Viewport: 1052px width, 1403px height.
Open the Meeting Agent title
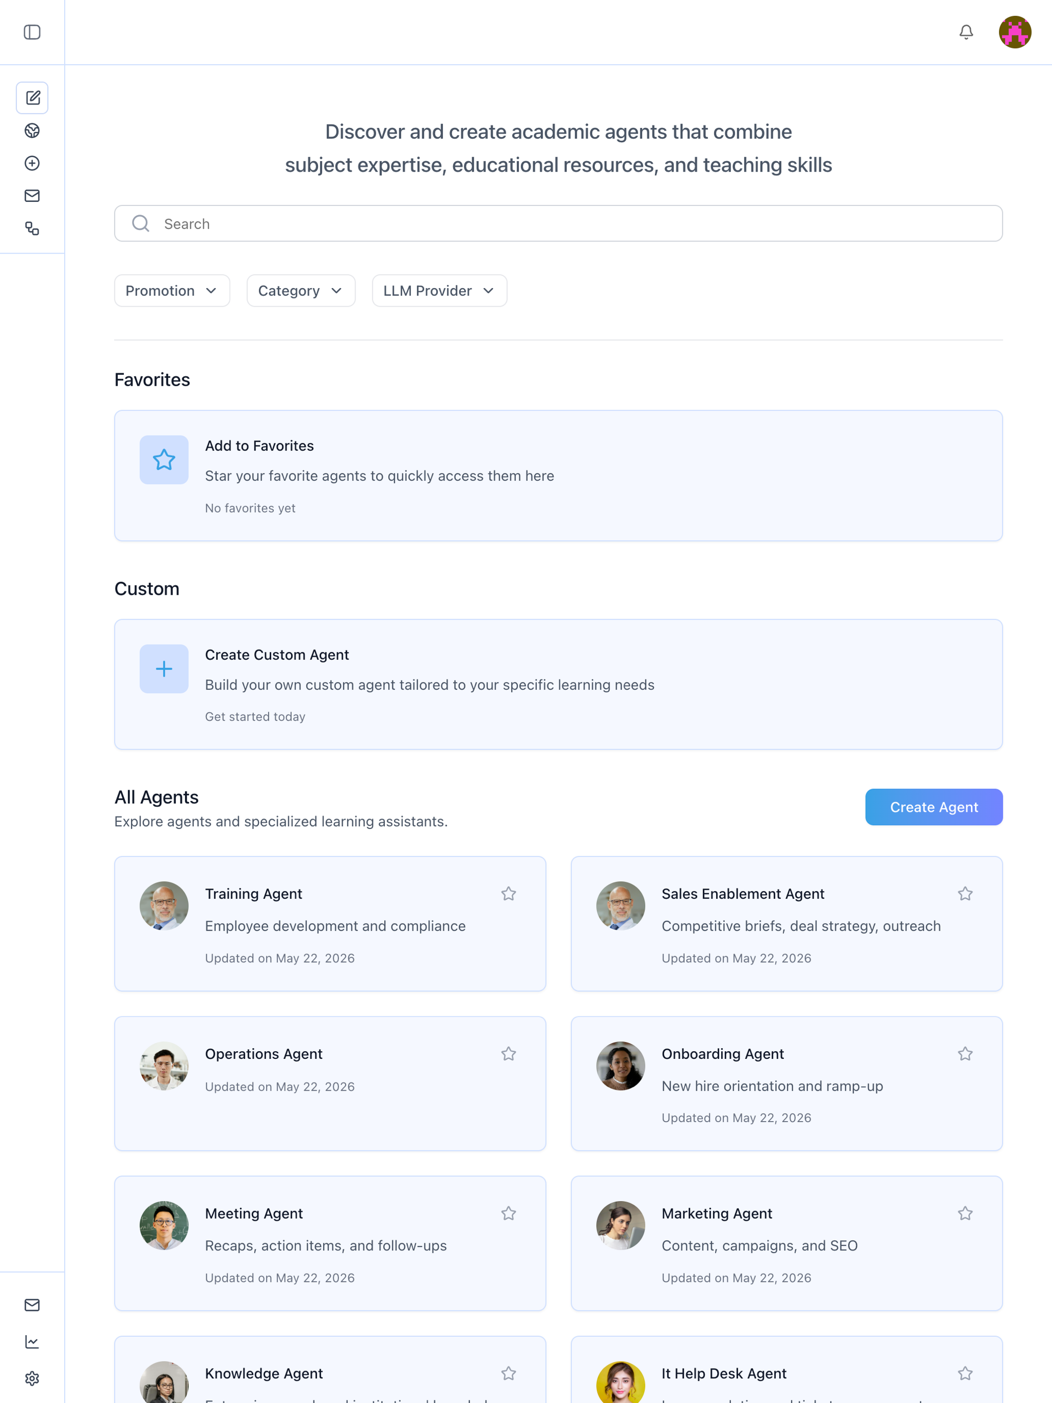coord(254,1214)
